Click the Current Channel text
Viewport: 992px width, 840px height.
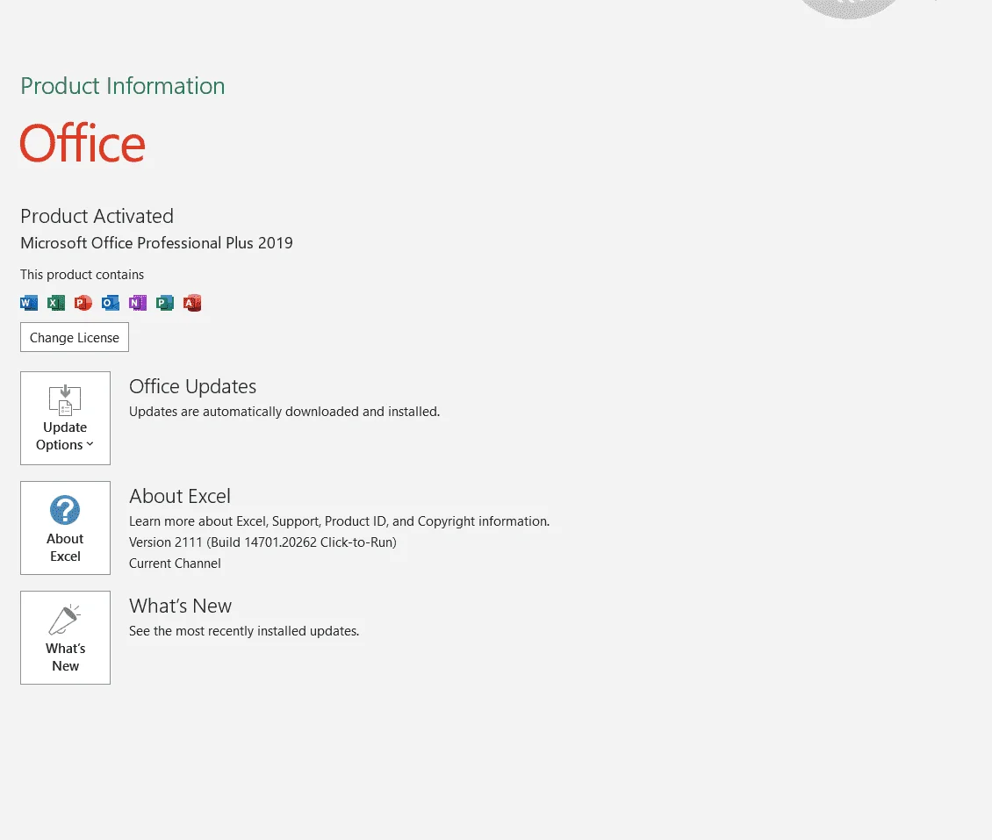click(176, 564)
